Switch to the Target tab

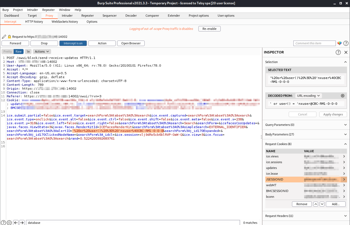(32, 16)
